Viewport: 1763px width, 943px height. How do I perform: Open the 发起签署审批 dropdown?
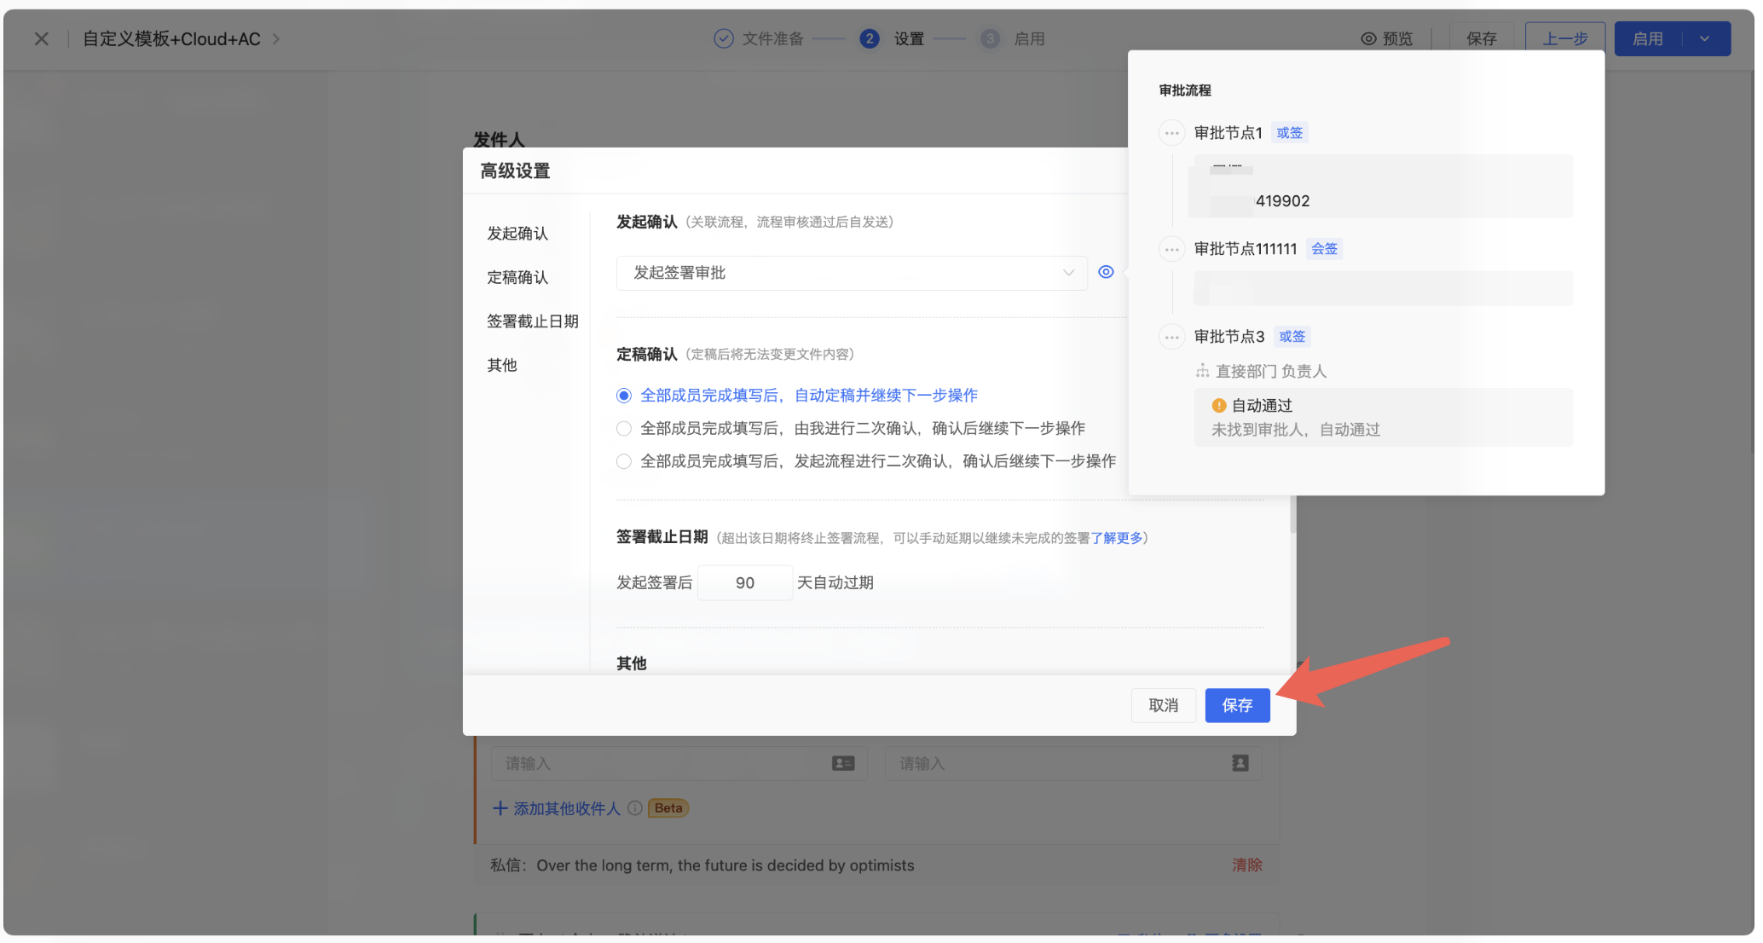tap(851, 273)
